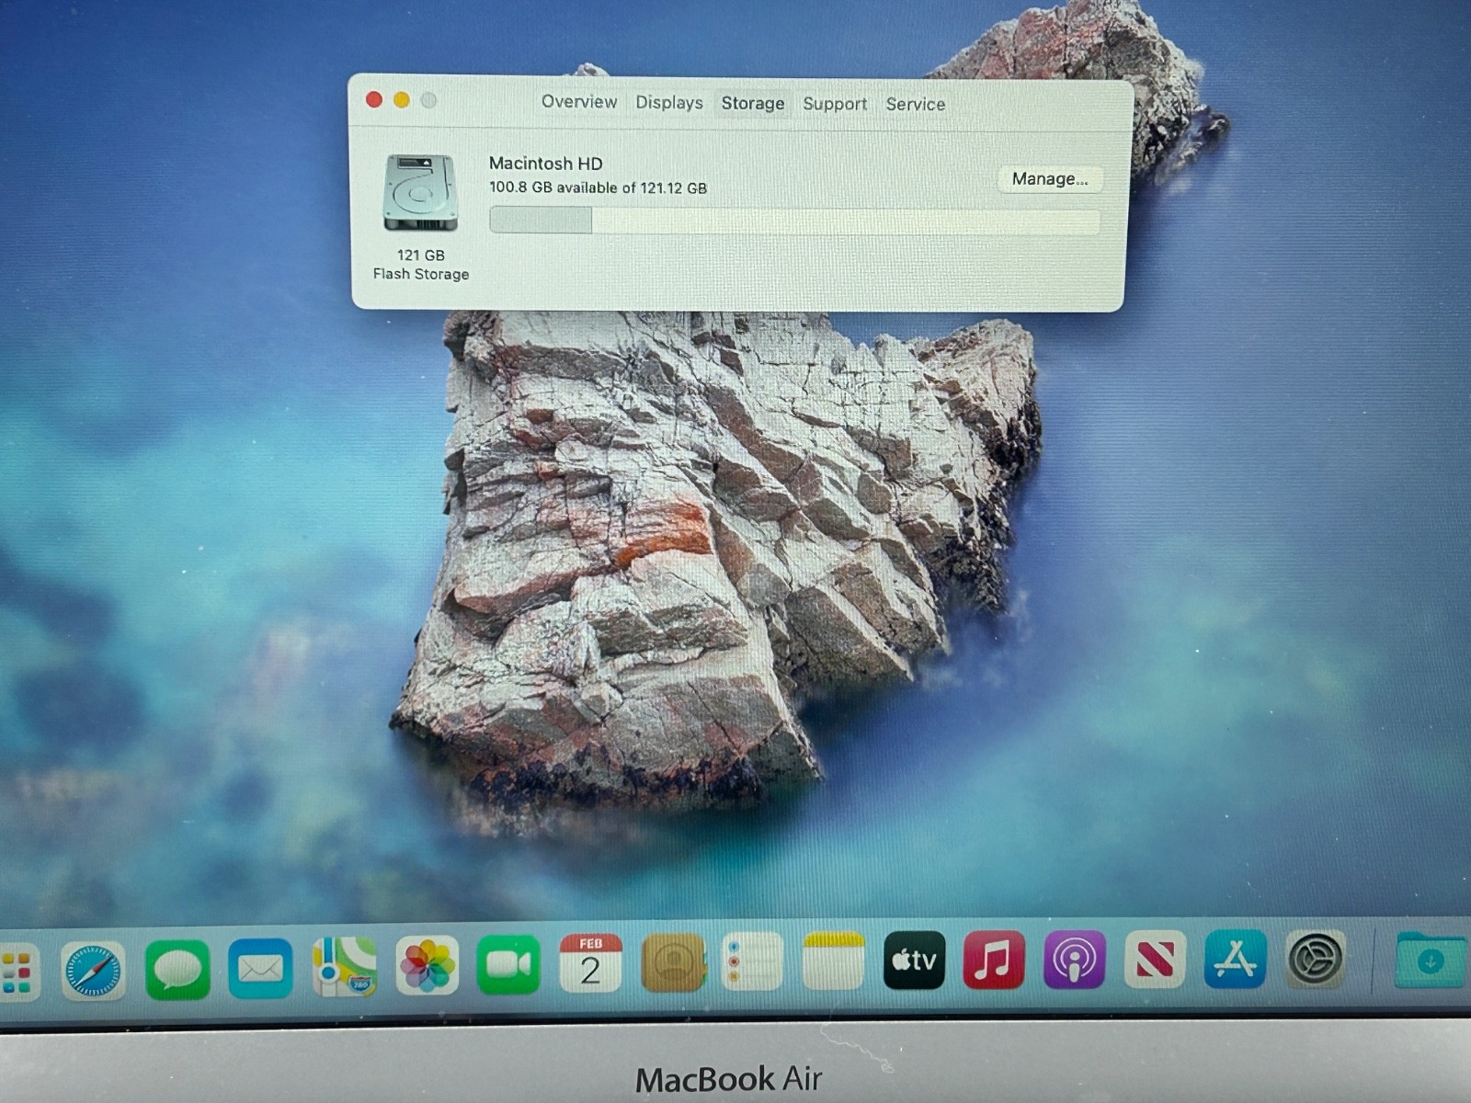Launch Reminders from the Dock
The height and width of the screenshot is (1103, 1471).
(753, 961)
